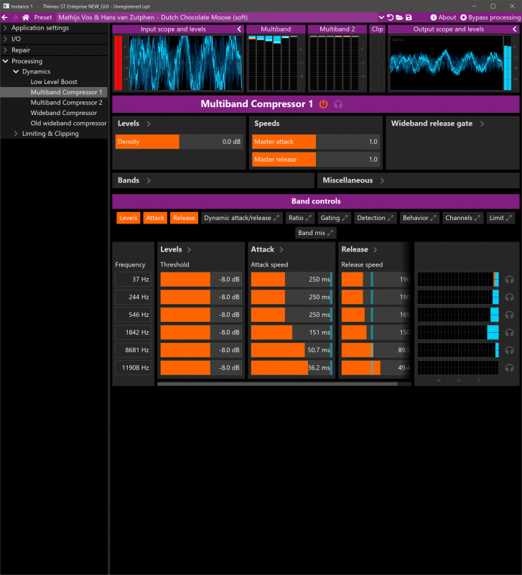This screenshot has width=522, height=575.
Task: Toggle the Gating band controls
Action: tap(334, 218)
